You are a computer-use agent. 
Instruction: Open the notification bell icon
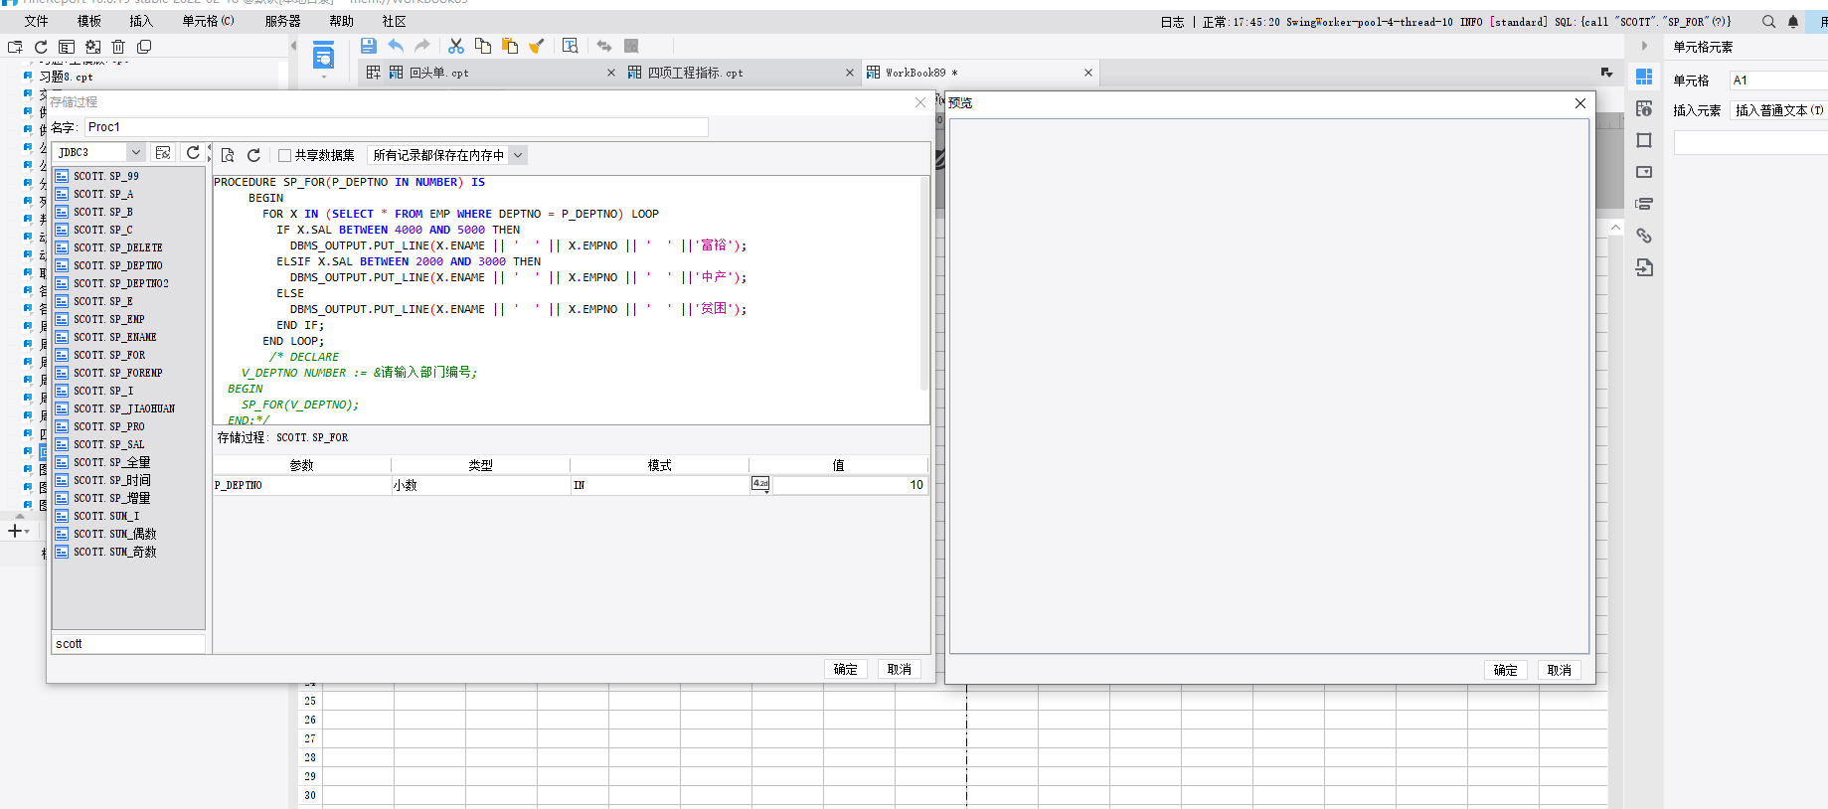[x=1793, y=22]
